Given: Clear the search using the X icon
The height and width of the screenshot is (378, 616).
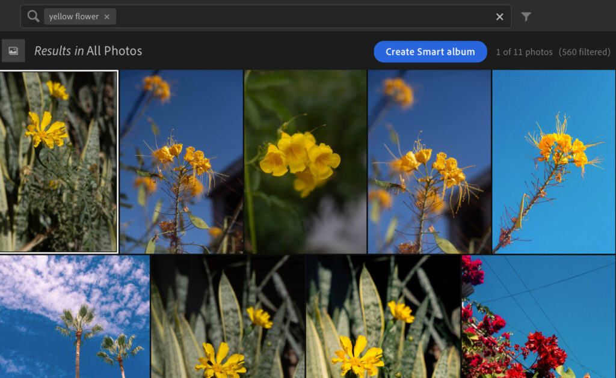Looking at the screenshot, I should point(499,17).
